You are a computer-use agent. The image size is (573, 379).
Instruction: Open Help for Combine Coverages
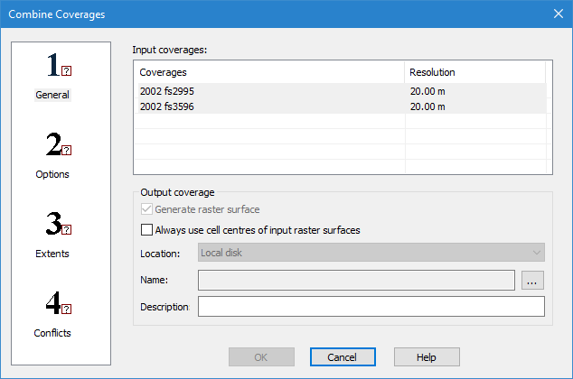click(x=426, y=357)
